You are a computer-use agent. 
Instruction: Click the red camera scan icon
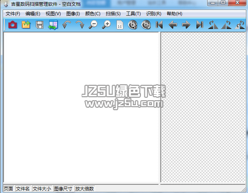tap(12, 25)
